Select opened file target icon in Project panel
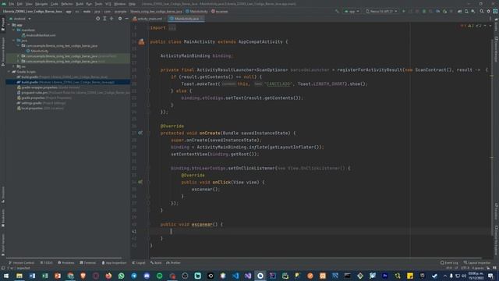This screenshot has height=281, width=499. [97, 19]
